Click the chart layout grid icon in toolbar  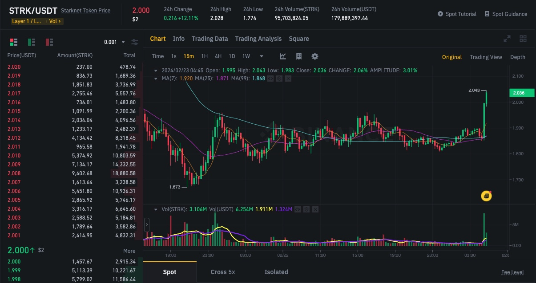coord(299,56)
